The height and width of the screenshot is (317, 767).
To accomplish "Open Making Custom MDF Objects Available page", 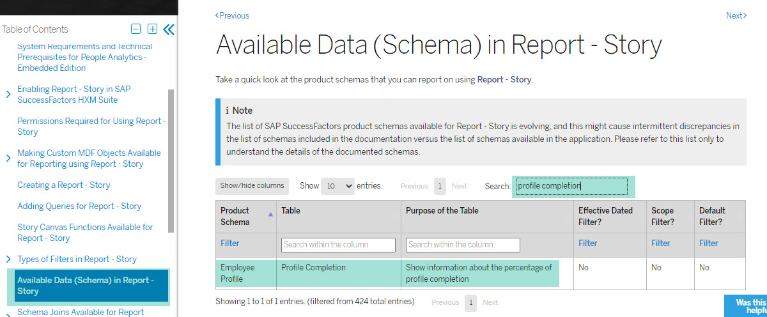I will click(89, 158).
